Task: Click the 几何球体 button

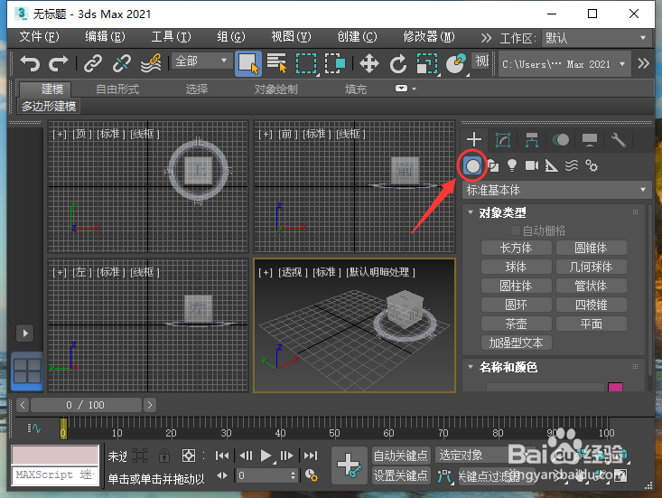Action: (591, 267)
